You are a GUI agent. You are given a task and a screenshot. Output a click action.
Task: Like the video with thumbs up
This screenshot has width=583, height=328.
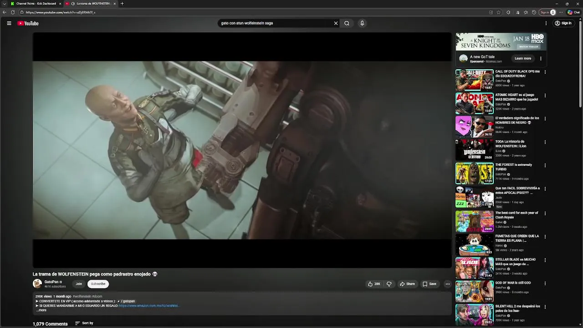374,284
